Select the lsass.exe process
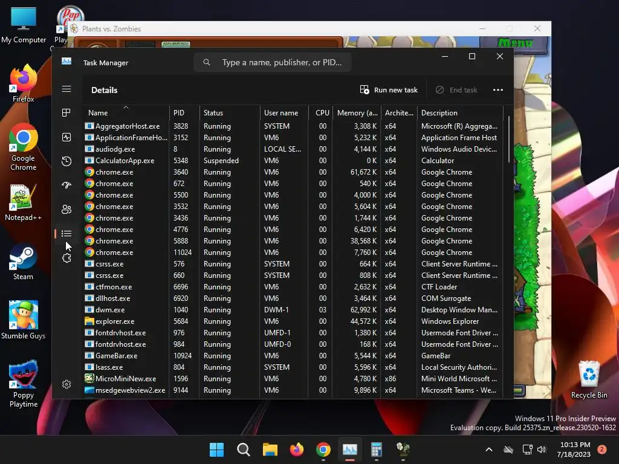Image resolution: width=619 pixels, height=464 pixels. tap(293, 367)
